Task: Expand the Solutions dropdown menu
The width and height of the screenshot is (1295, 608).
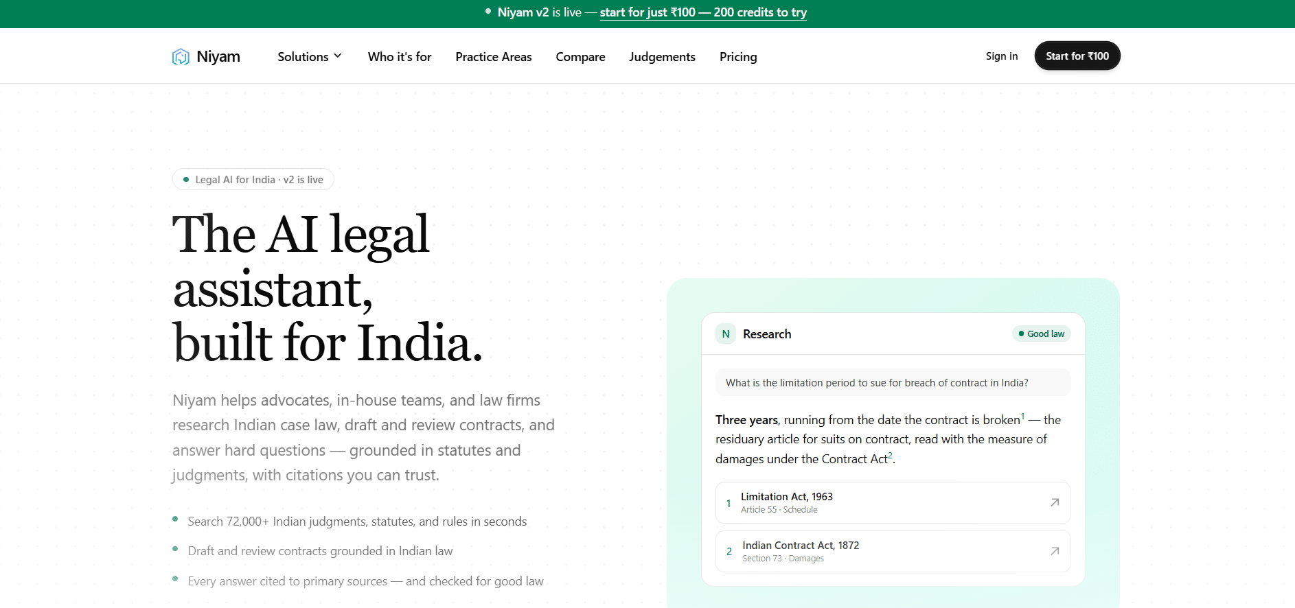Action: pyautogui.click(x=310, y=56)
